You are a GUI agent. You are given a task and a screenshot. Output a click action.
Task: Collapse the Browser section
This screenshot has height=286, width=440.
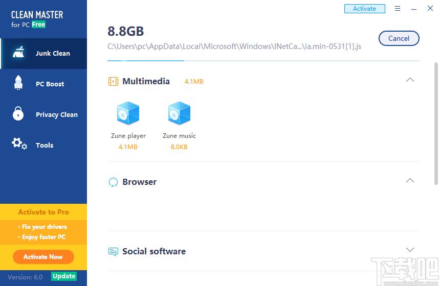410,180
